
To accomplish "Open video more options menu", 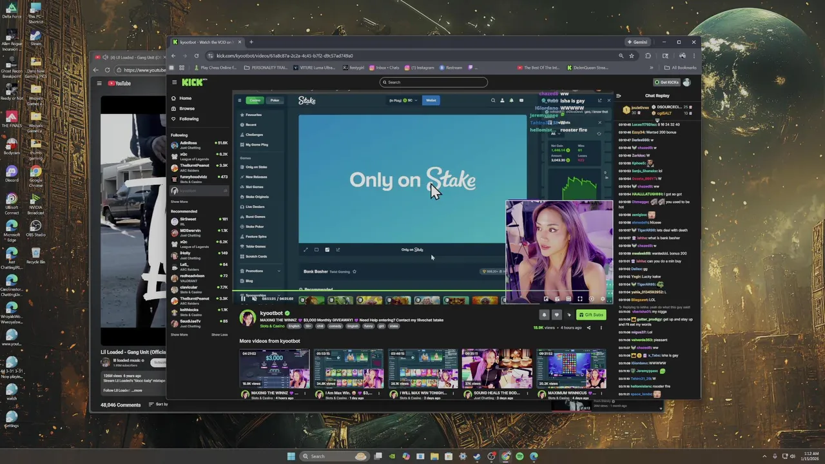I will point(601,327).
